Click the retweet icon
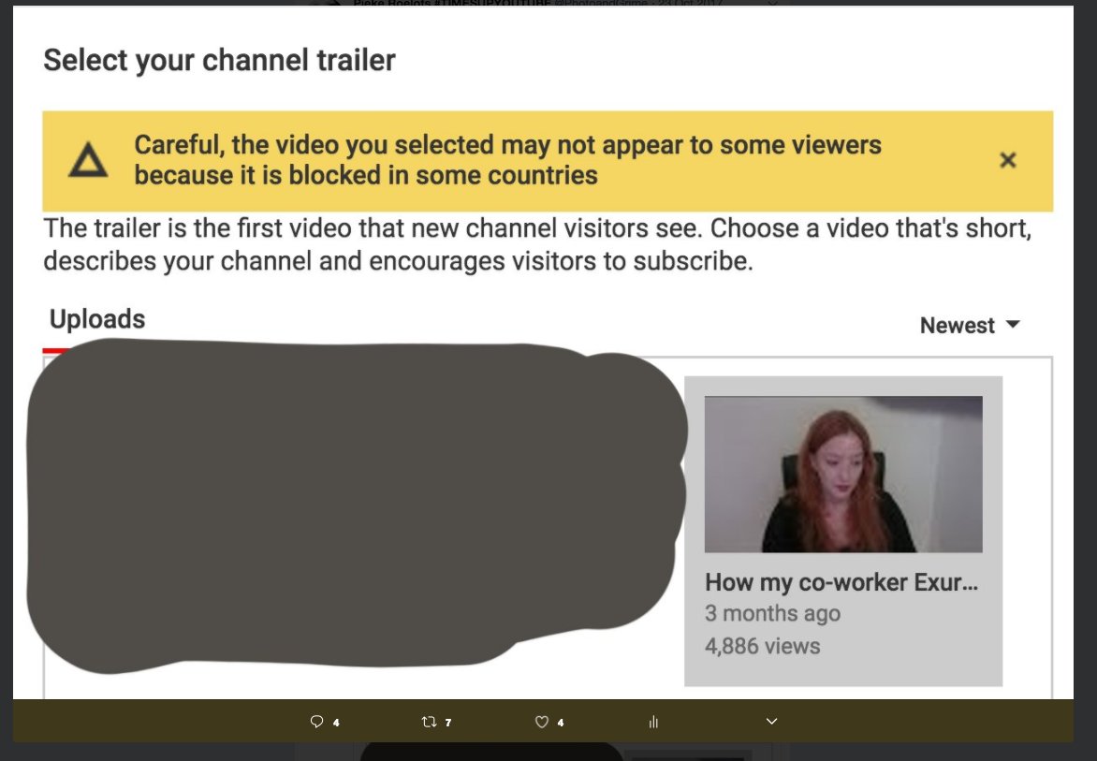 429,721
